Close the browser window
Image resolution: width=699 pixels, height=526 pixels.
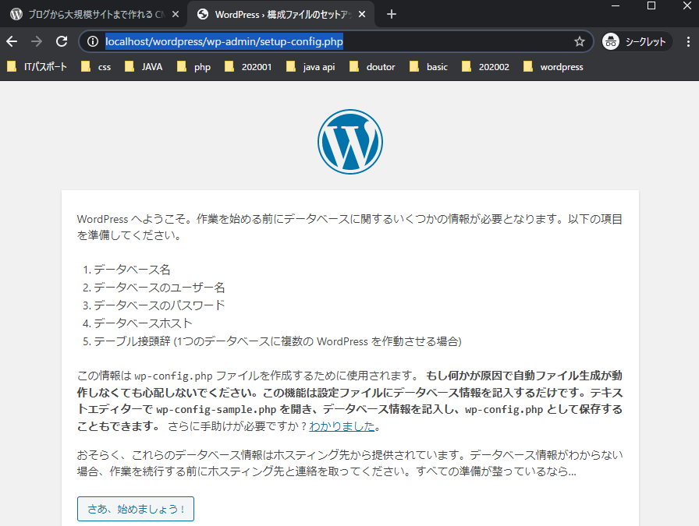tap(687, 5)
